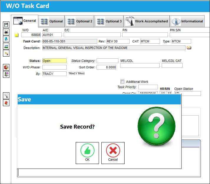Click the Task Card field 000-05-110-301
Viewport: 210px width, 184px height.
click(x=70, y=41)
